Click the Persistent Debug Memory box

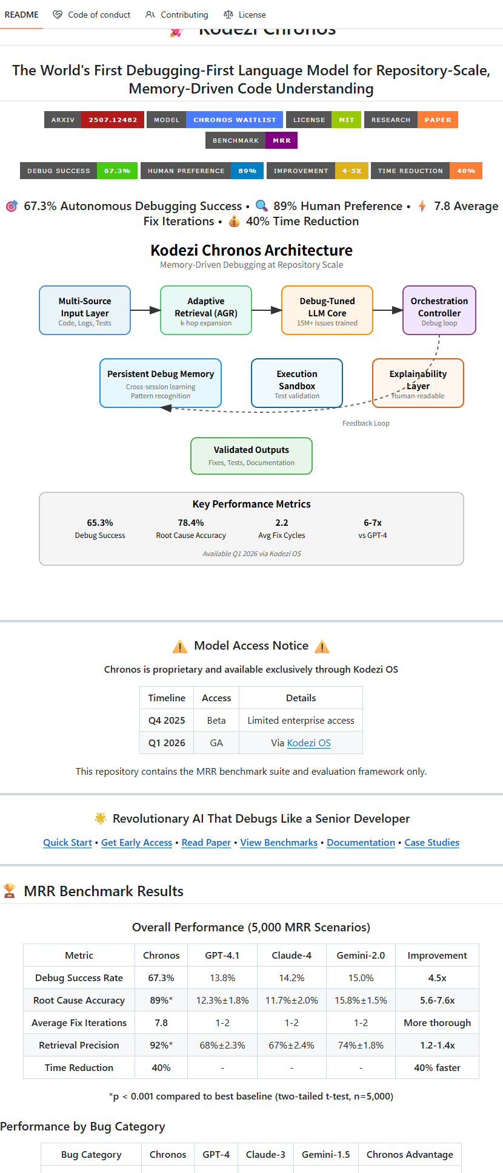point(161,383)
